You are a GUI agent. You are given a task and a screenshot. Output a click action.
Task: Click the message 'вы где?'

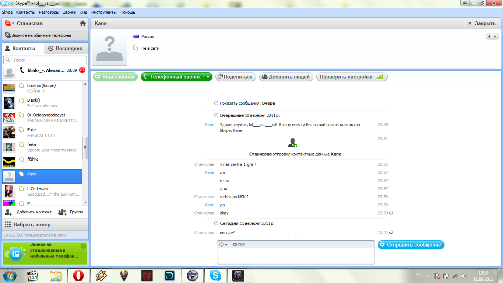(227, 233)
